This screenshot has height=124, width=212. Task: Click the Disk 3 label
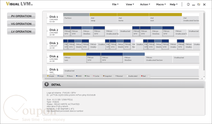pyautogui.click(x=54, y=43)
